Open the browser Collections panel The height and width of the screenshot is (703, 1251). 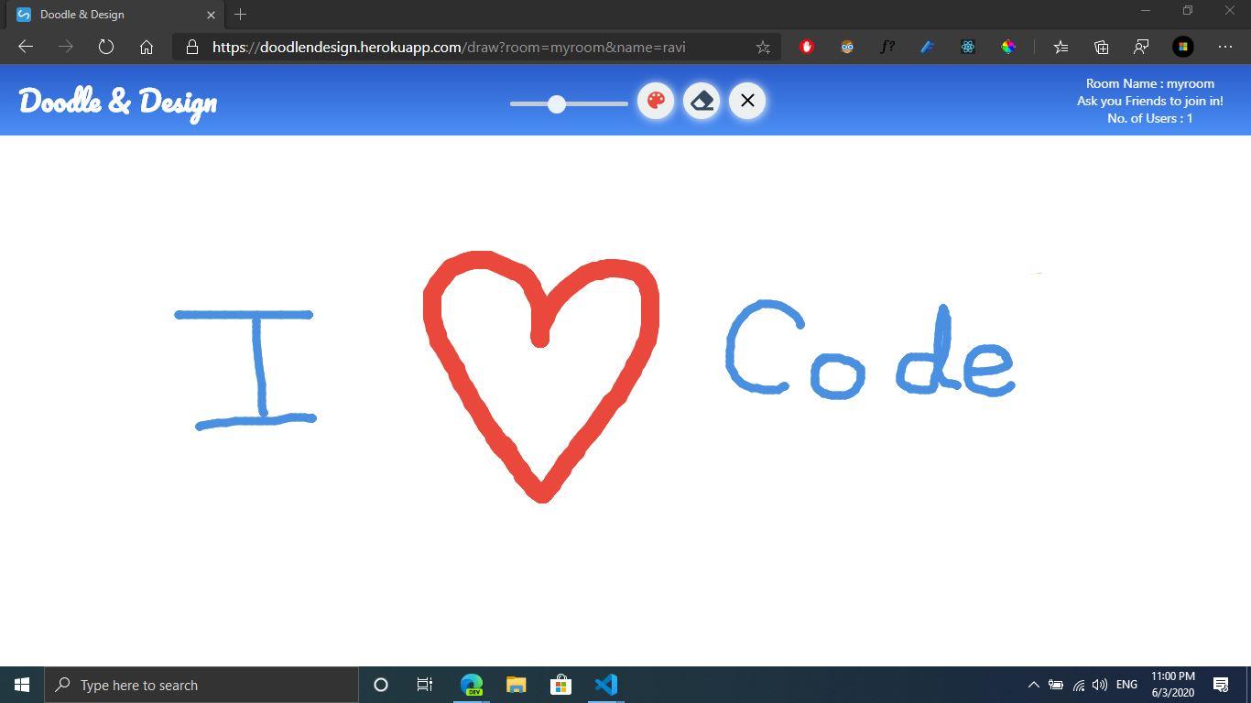(1101, 47)
